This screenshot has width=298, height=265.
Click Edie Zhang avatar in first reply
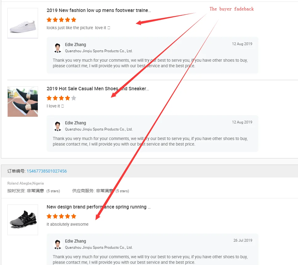57,48
